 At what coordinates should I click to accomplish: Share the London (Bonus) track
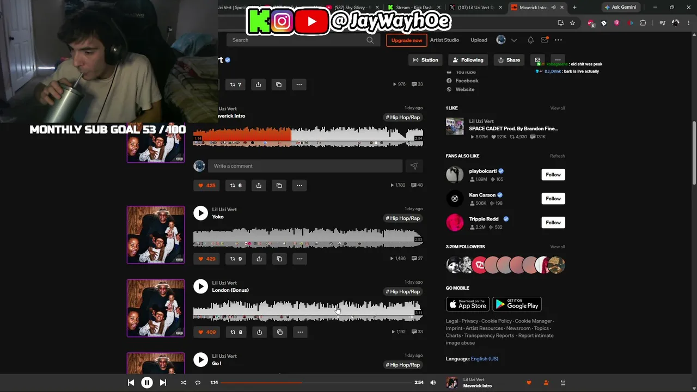pyautogui.click(x=259, y=332)
